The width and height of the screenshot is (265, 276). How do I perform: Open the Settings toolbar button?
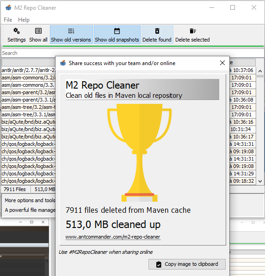[x=16, y=35]
